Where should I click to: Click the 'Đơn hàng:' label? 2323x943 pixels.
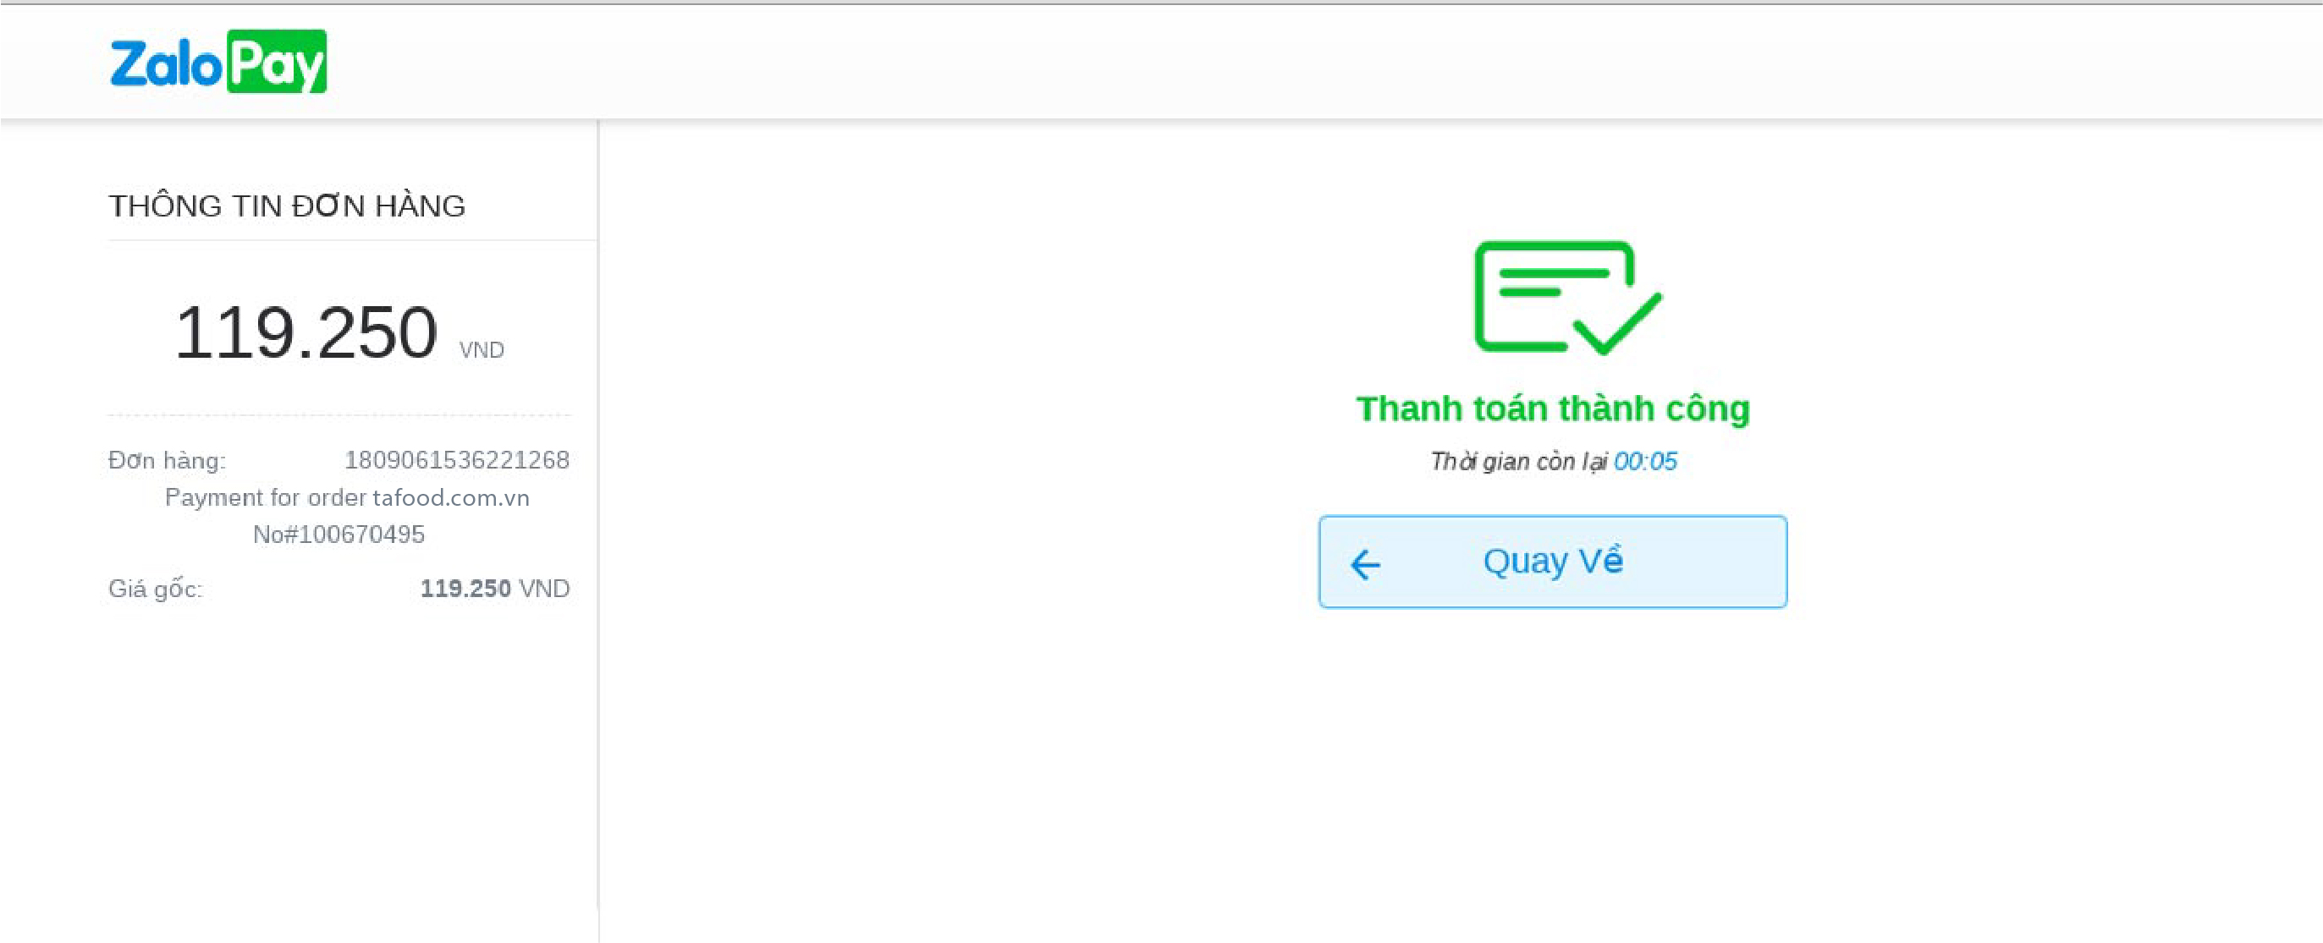point(167,461)
